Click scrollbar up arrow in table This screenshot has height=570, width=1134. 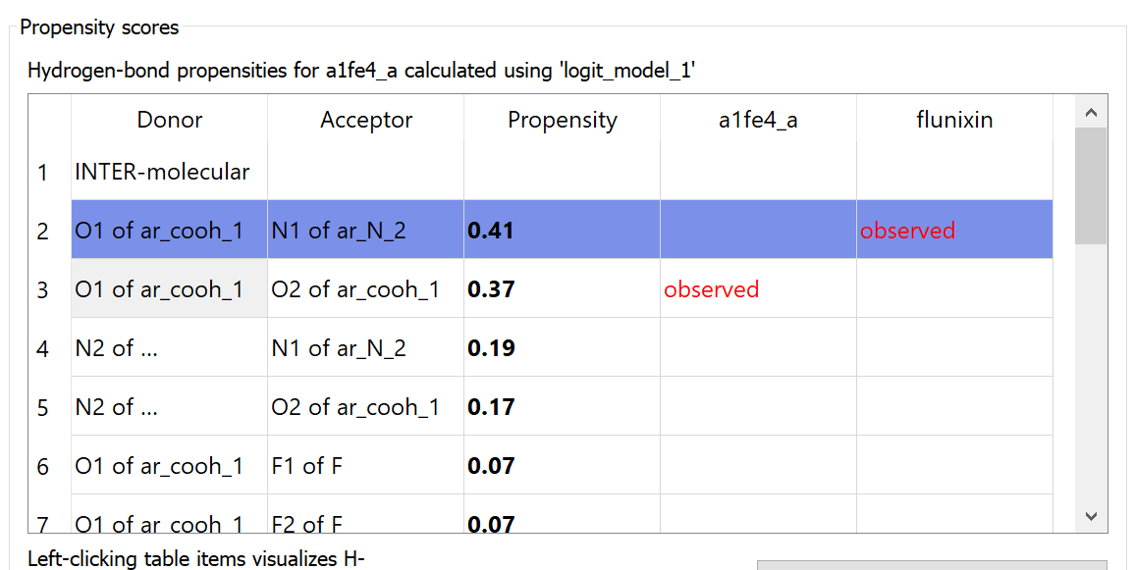pyautogui.click(x=1092, y=112)
